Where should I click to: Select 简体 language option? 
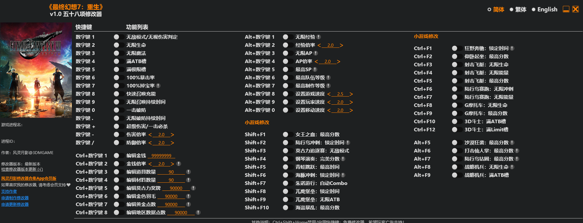click(x=496, y=9)
